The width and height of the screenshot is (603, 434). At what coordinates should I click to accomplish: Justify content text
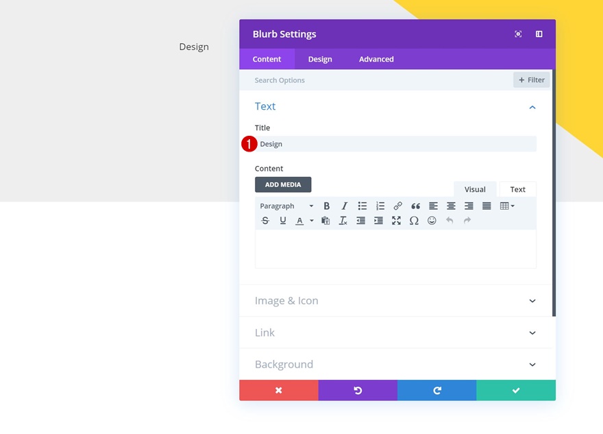click(x=487, y=206)
